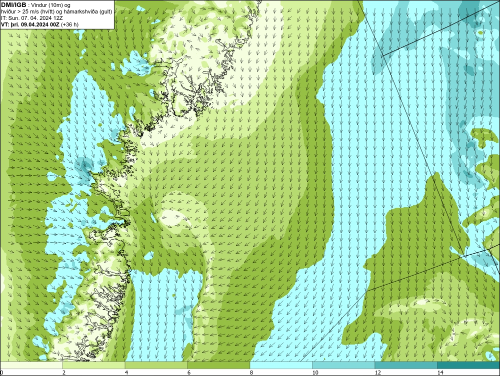
Task: Click the 2–4 m/s legend color band
Action: coord(94,365)
